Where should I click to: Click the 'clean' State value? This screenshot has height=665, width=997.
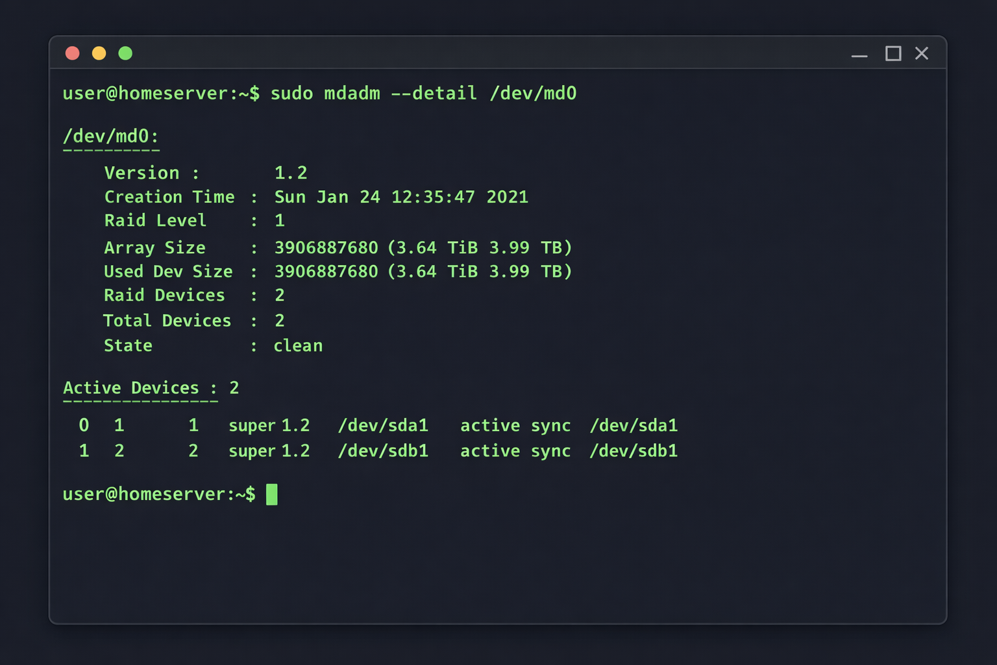coord(298,345)
